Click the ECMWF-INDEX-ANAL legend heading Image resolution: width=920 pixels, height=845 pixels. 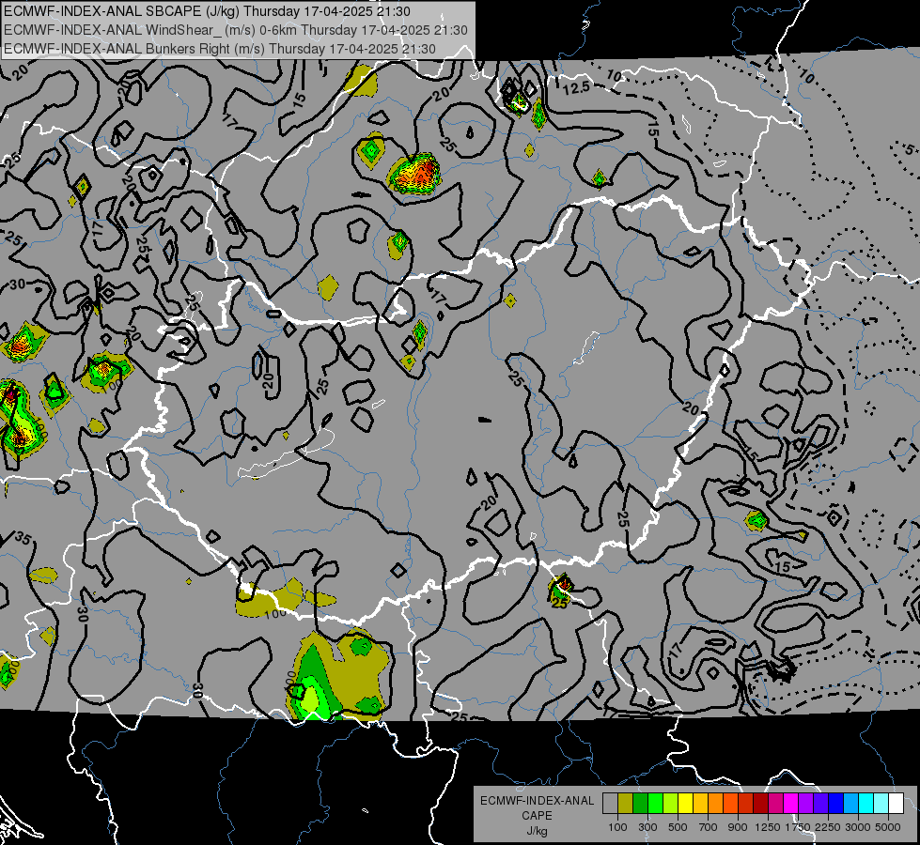537,801
